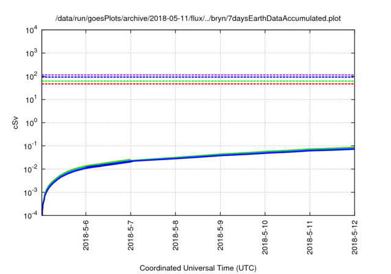391x274 pixels.
Task: Click the 2018-5-8 date label
Action: [x=175, y=235]
